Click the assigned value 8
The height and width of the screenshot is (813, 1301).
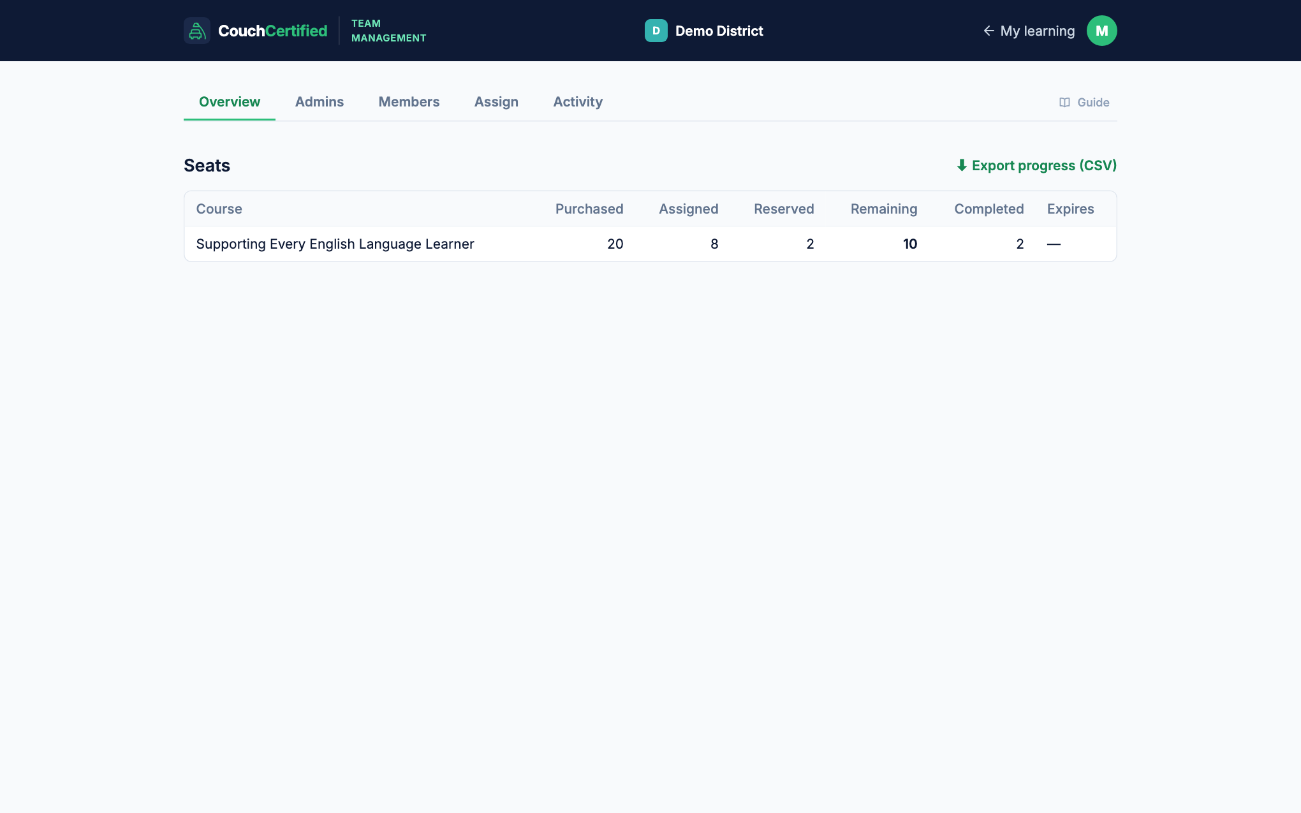click(714, 244)
